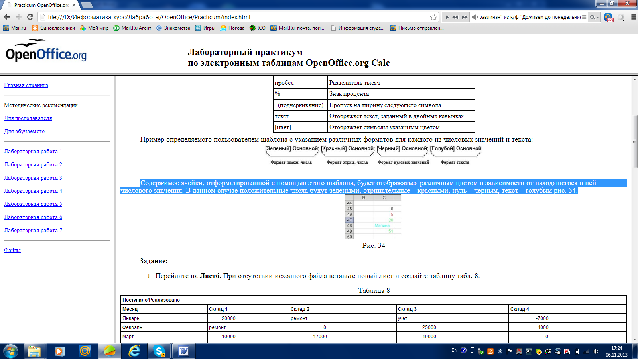The height and width of the screenshot is (359, 638).
Task: Open the Письмо отправлен... bookmark
Action: 417,28
